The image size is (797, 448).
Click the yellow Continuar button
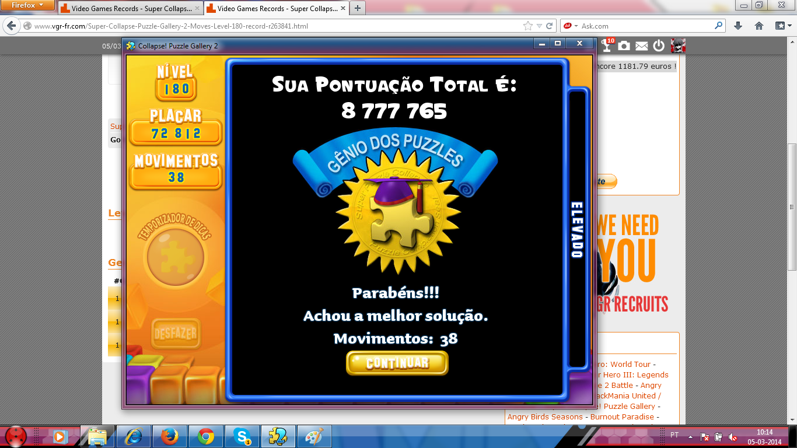pyautogui.click(x=397, y=363)
